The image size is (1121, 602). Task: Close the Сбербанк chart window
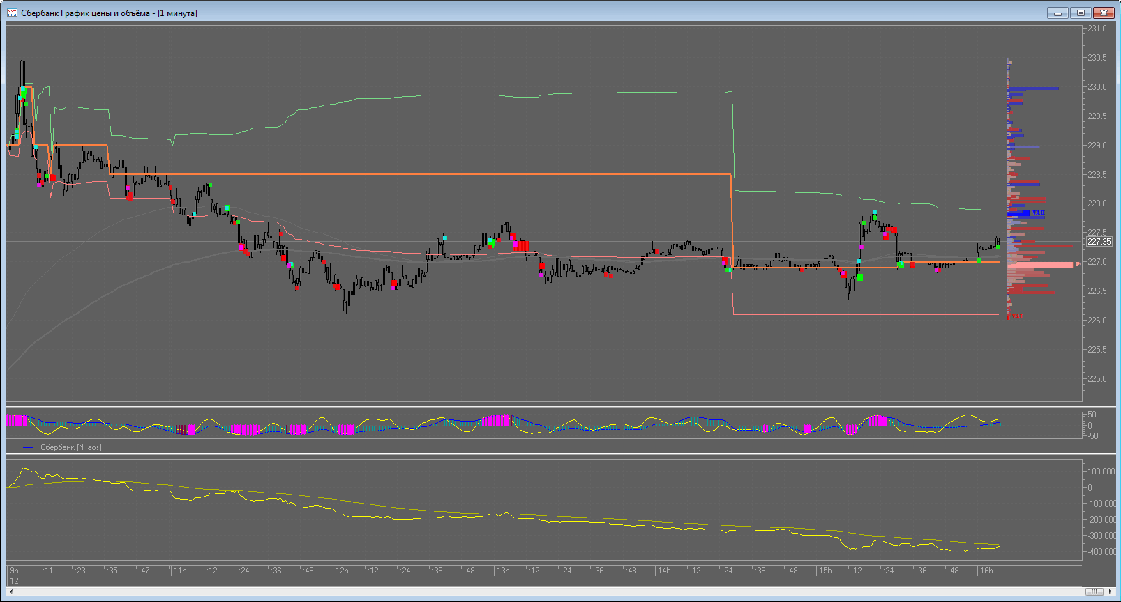coord(1104,13)
